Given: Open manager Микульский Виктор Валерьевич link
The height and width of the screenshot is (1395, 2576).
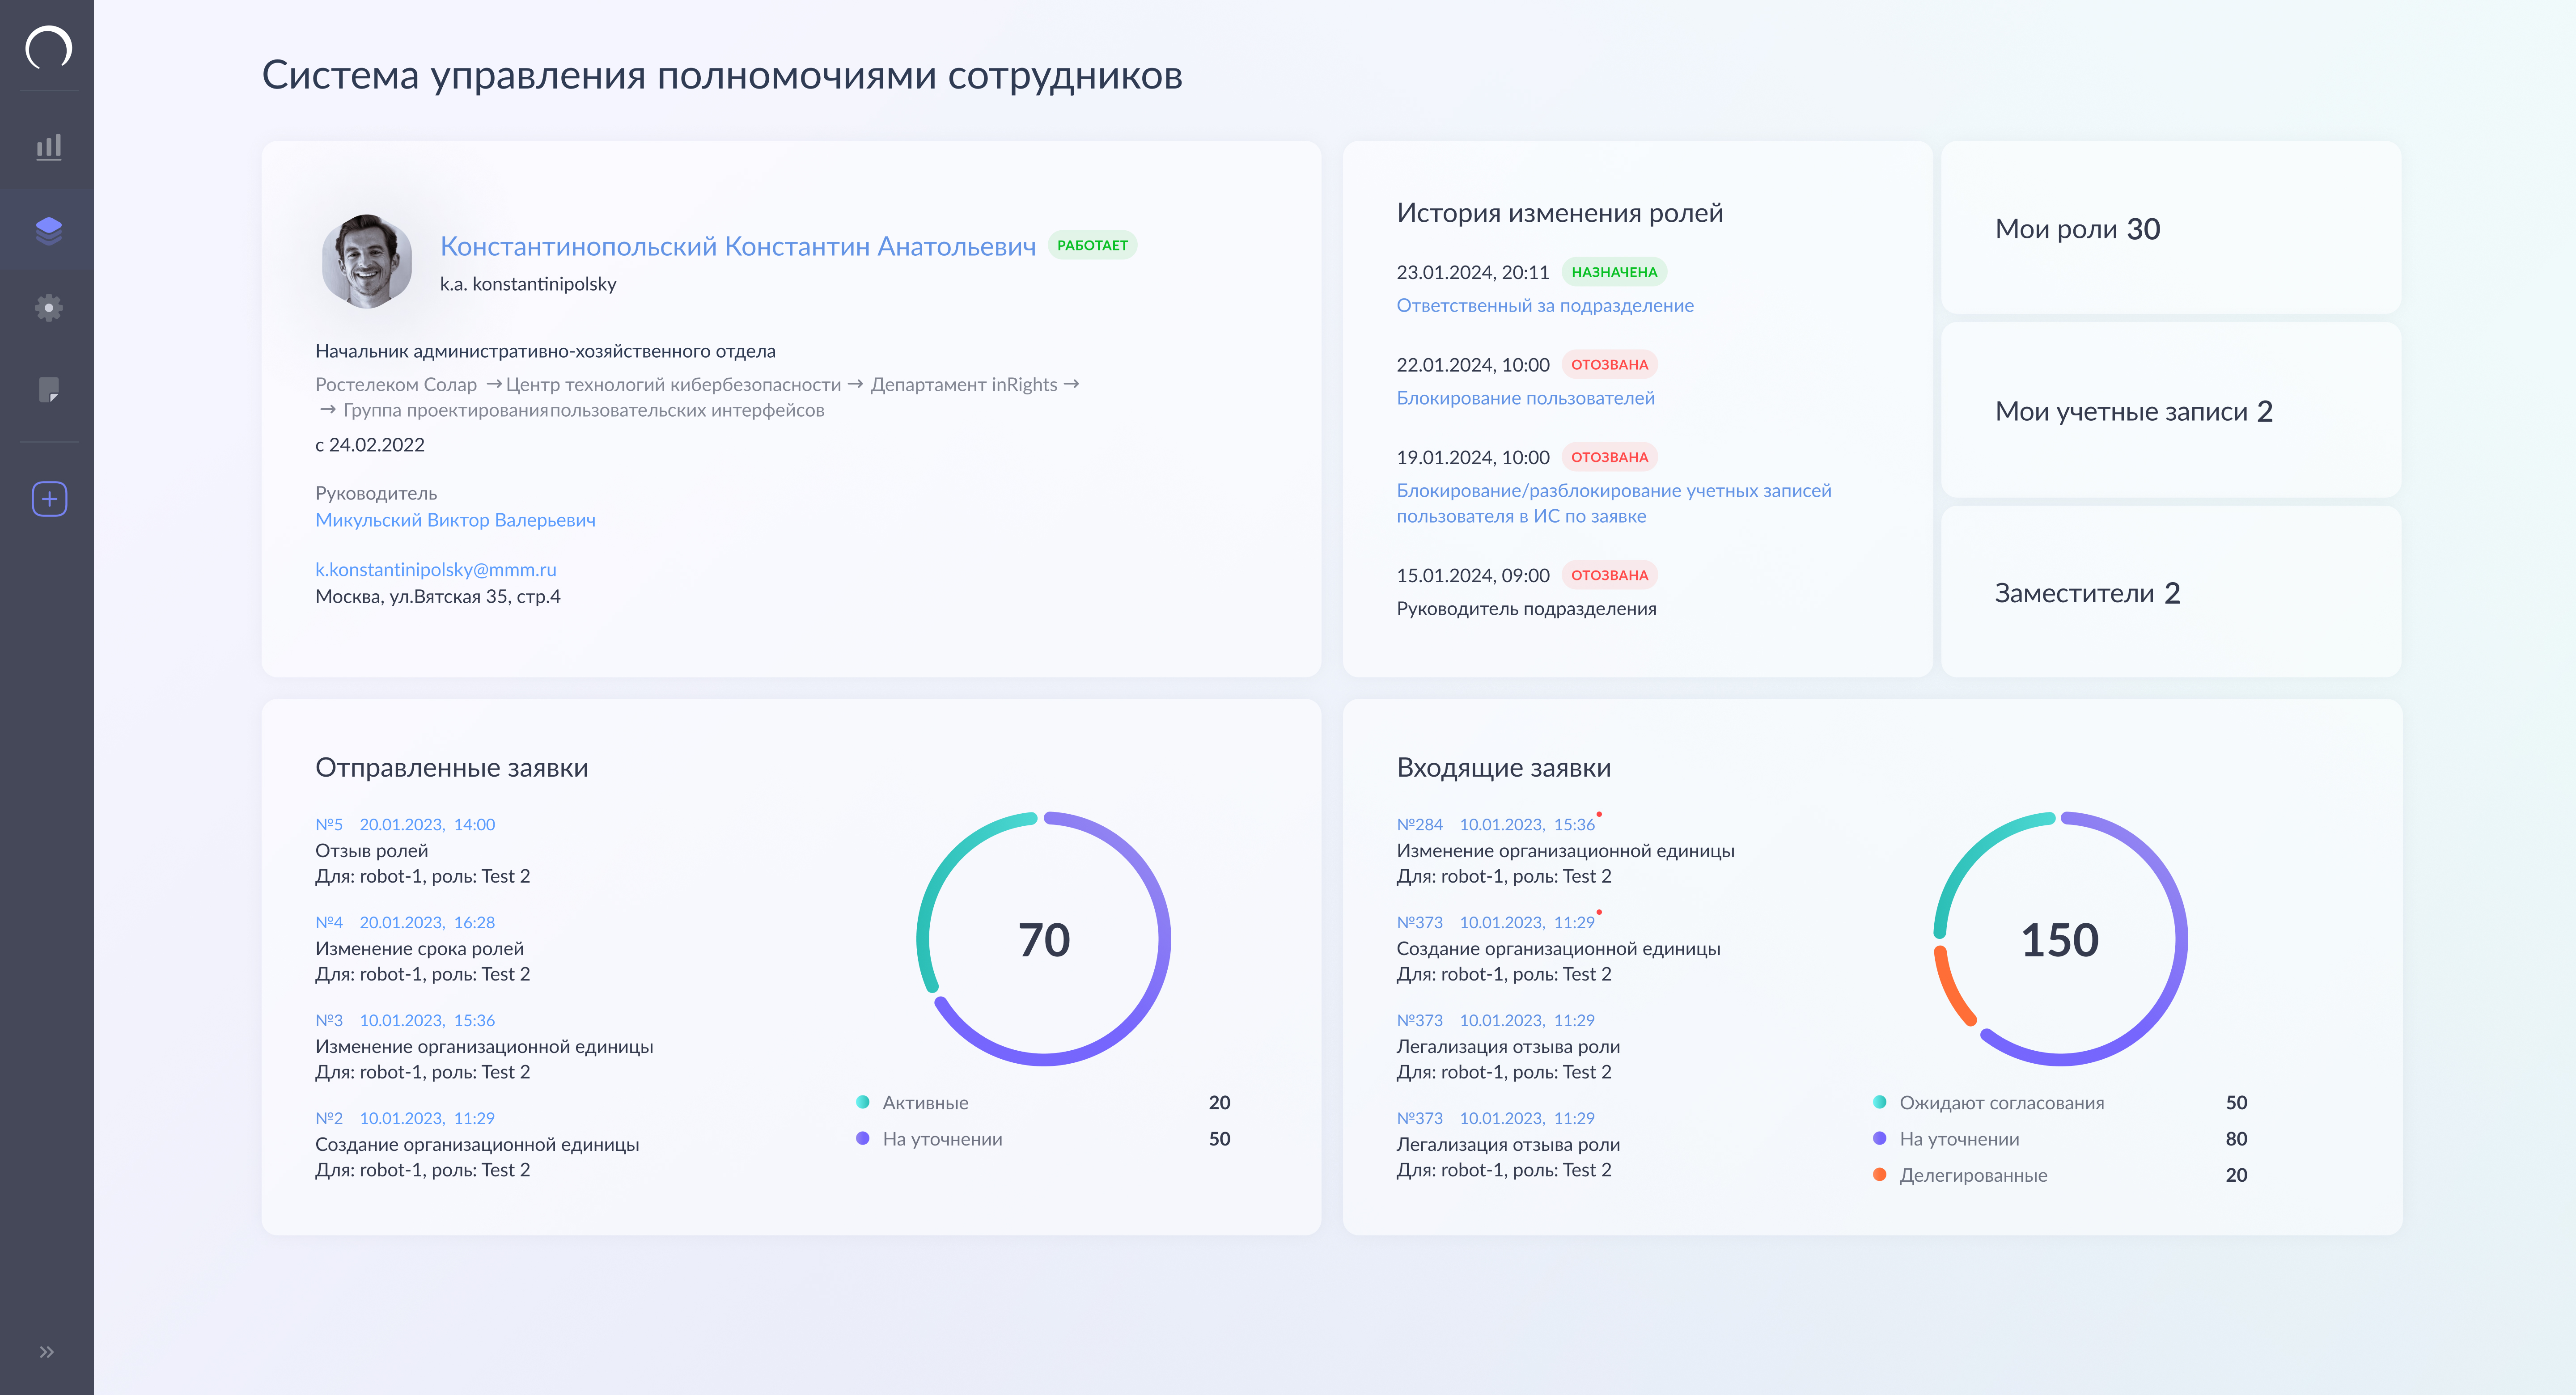Looking at the screenshot, I should coord(455,520).
